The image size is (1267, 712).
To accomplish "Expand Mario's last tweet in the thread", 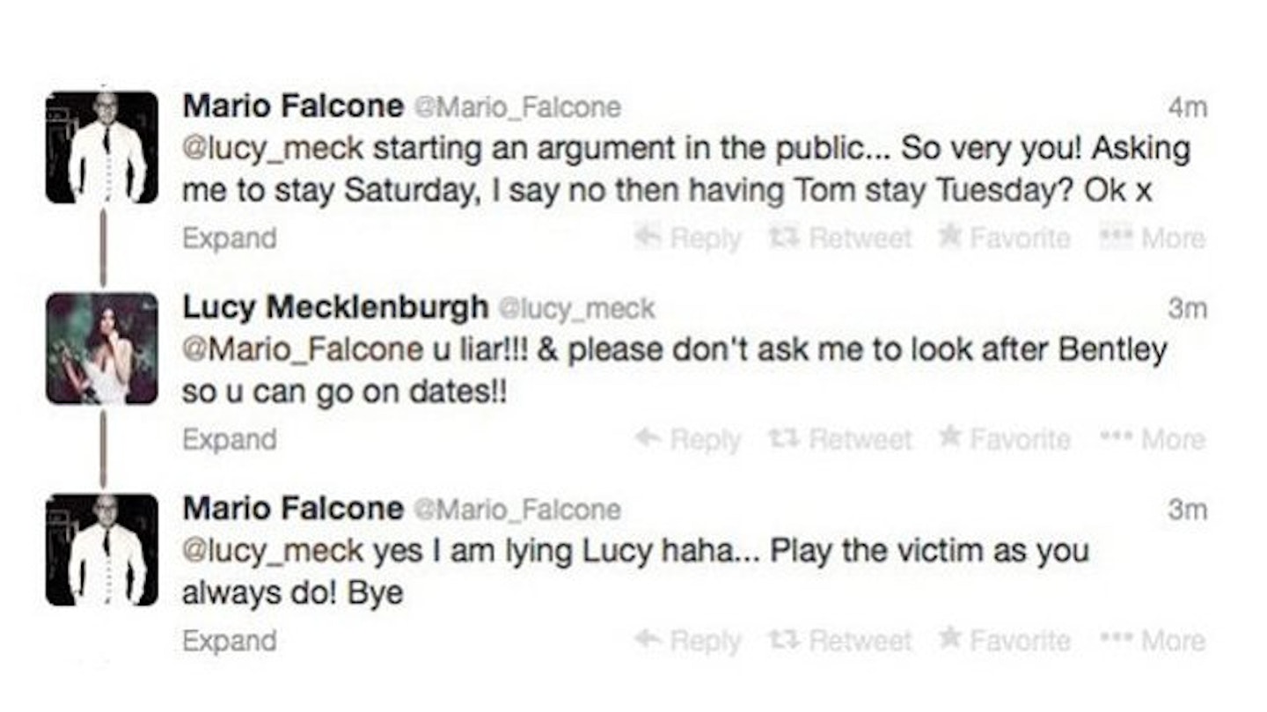I will 229,641.
